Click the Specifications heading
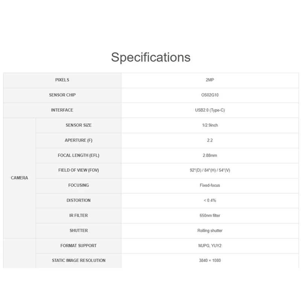 [x=150, y=57]
